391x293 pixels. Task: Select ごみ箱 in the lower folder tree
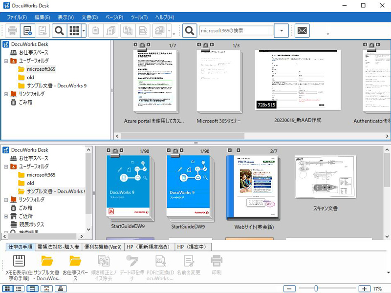pyautogui.click(x=25, y=208)
